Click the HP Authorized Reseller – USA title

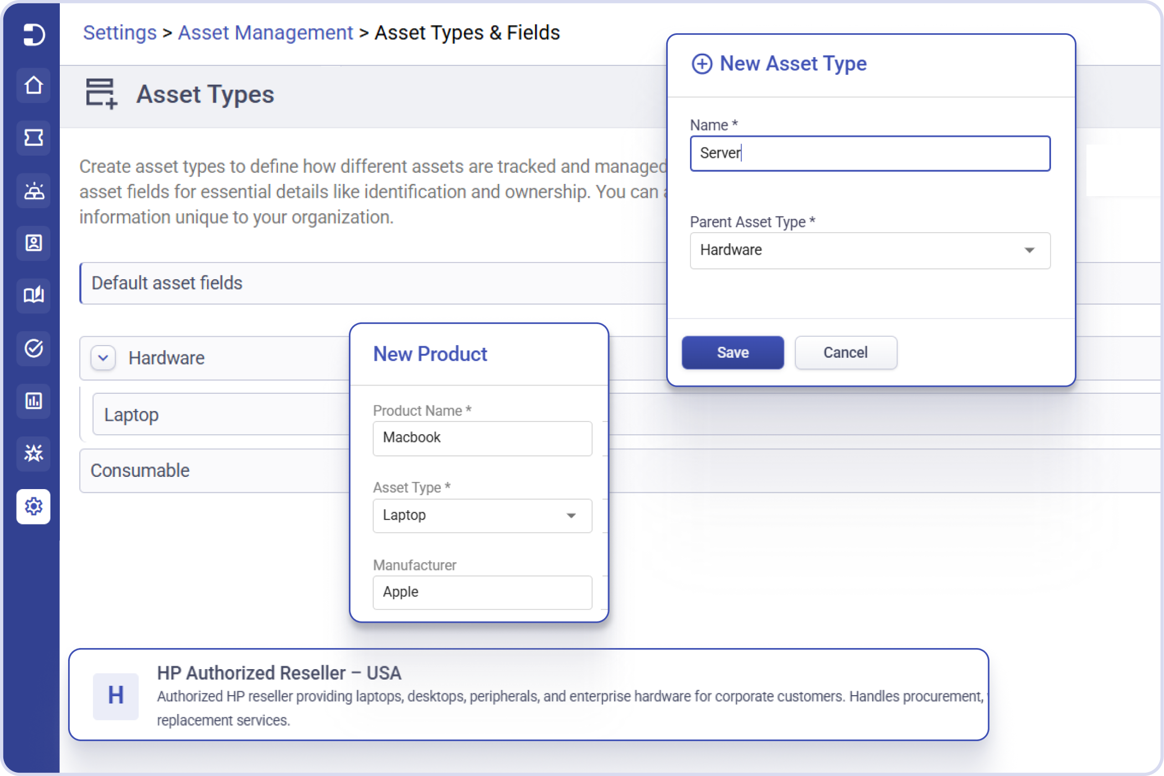[x=279, y=673]
